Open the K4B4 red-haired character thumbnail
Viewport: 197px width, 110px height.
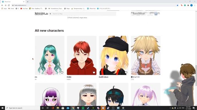point(82,55)
